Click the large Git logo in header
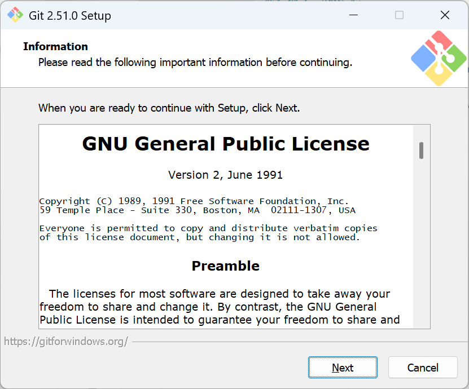Screen dimensions: 469x389 (439, 58)
